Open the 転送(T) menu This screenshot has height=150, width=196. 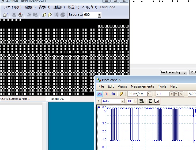(x=74, y=7)
